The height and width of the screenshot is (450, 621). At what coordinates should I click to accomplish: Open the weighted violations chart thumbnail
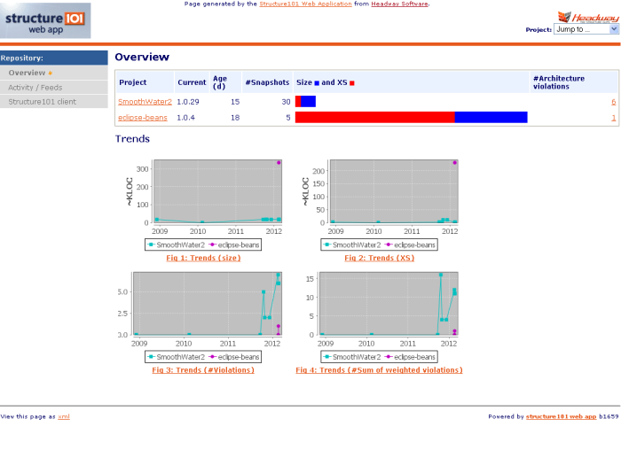click(x=381, y=317)
